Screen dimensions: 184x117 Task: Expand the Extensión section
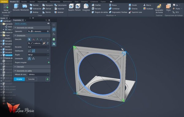(x=15, y=67)
